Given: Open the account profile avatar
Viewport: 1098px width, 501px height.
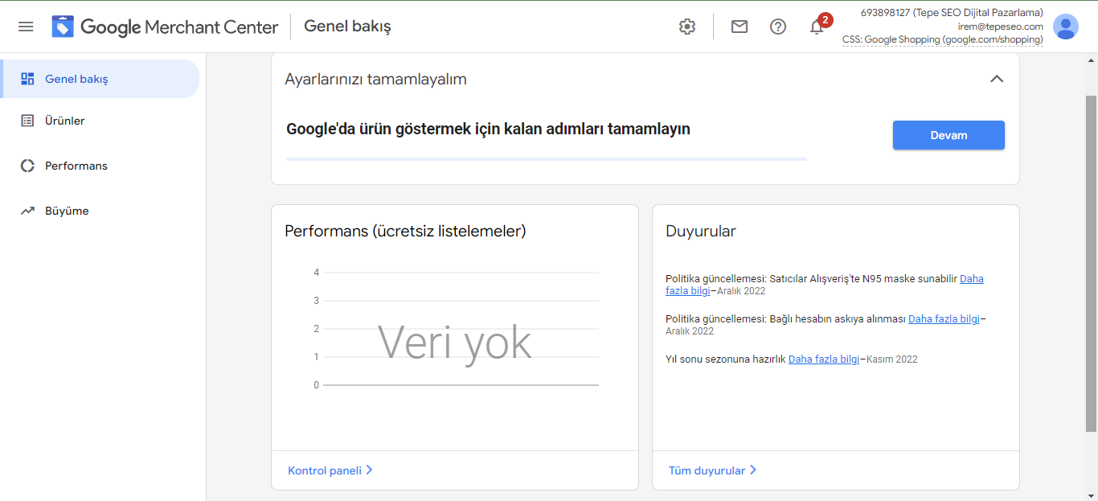Looking at the screenshot, I should coord(1066,27).
